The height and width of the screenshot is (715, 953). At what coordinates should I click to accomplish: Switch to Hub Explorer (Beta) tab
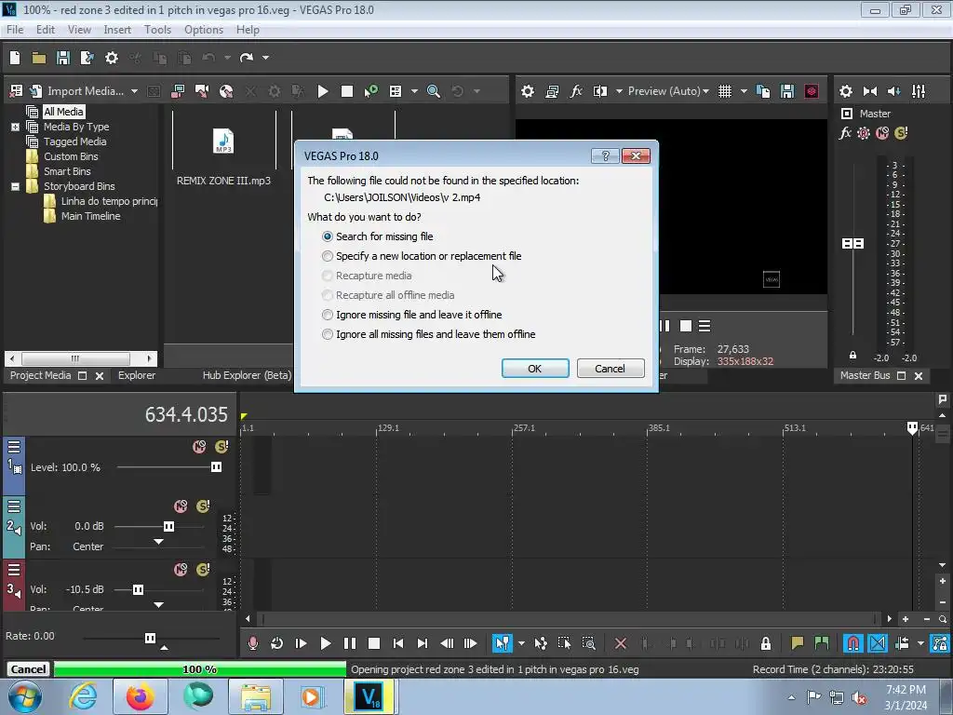click(247, 376)
